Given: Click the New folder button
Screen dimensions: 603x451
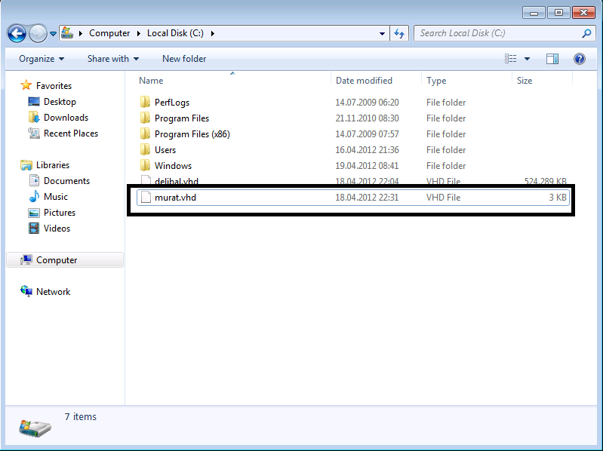Looking at the screenshot, I should tap(184, 59).
